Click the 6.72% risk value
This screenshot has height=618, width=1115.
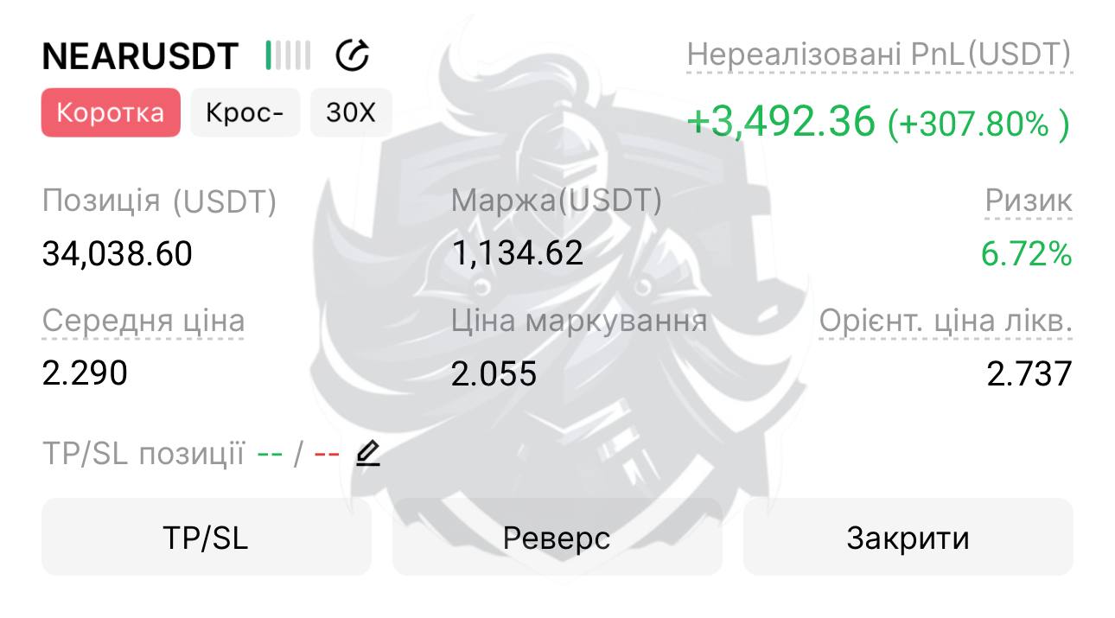click(x=1026, y=254)
